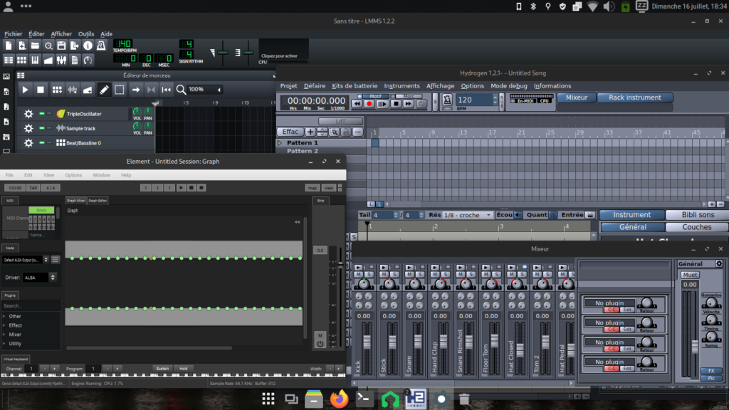
Task: Open the Kits de batterie menu
Action: click(355, 85)
